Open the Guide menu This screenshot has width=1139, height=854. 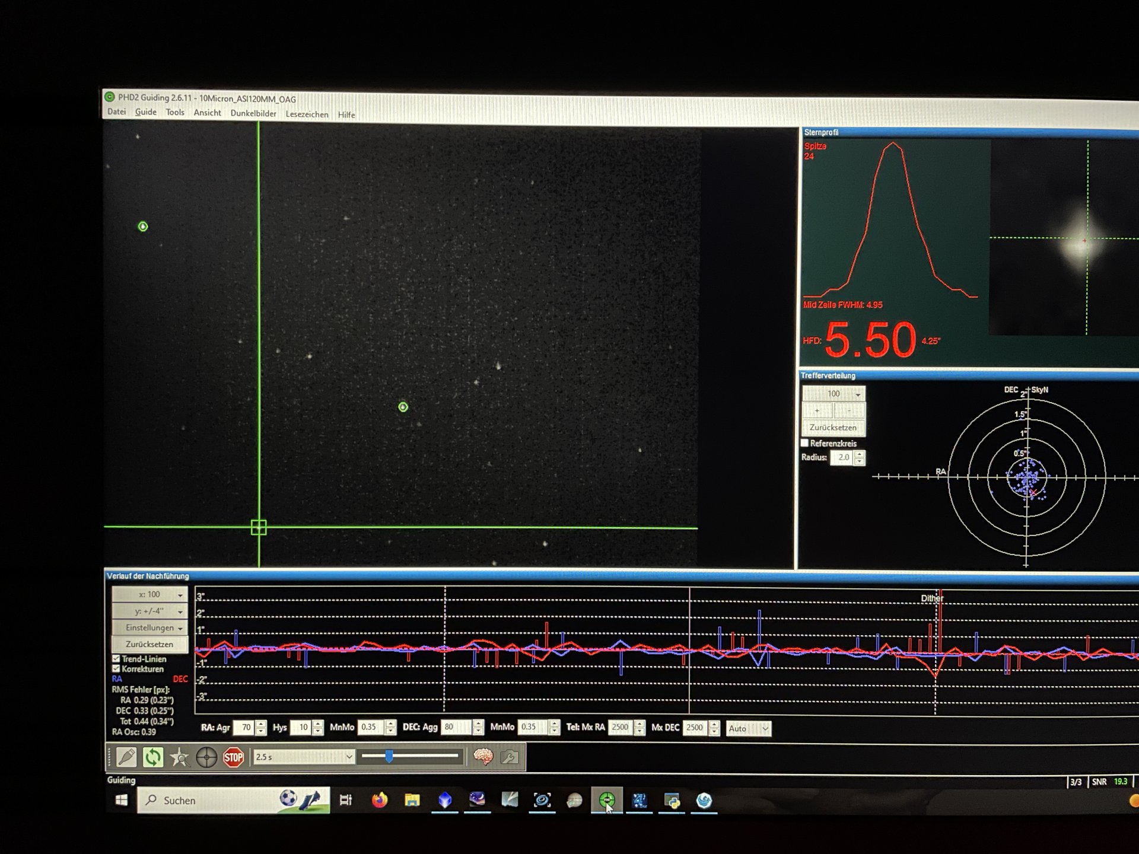click(145, 112)
